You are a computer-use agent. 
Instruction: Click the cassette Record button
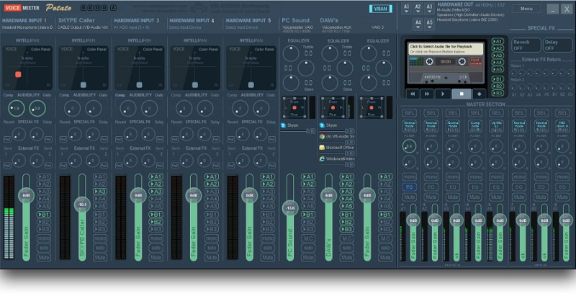click(x=478, y=94)
